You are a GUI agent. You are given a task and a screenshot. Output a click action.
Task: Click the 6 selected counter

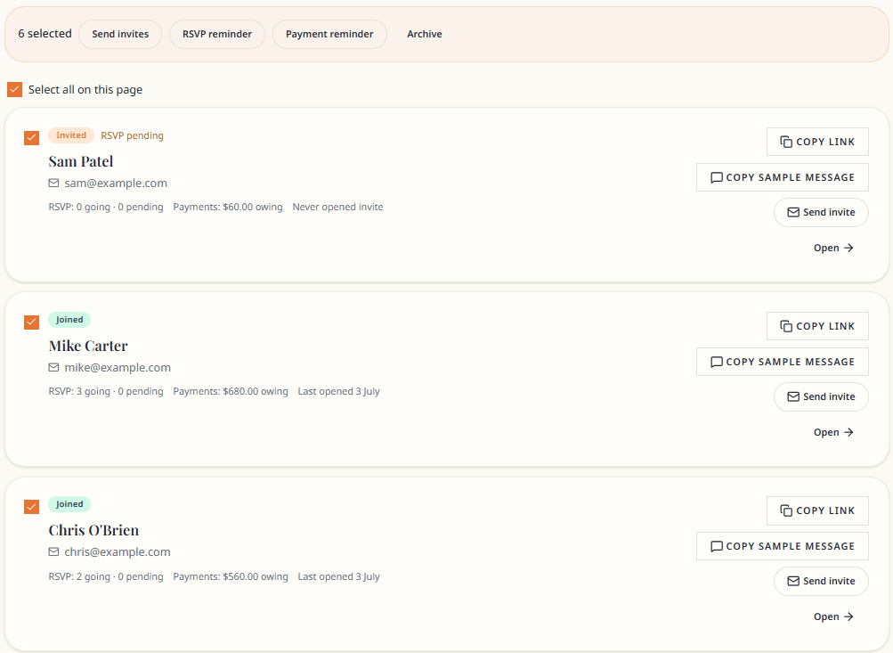point(45,34)
